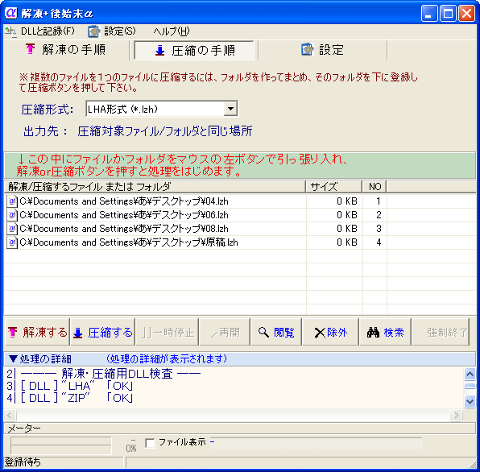Click the file icon beside 原稿.lzh entry
This screenshot has height=472, width=480.
12,242
